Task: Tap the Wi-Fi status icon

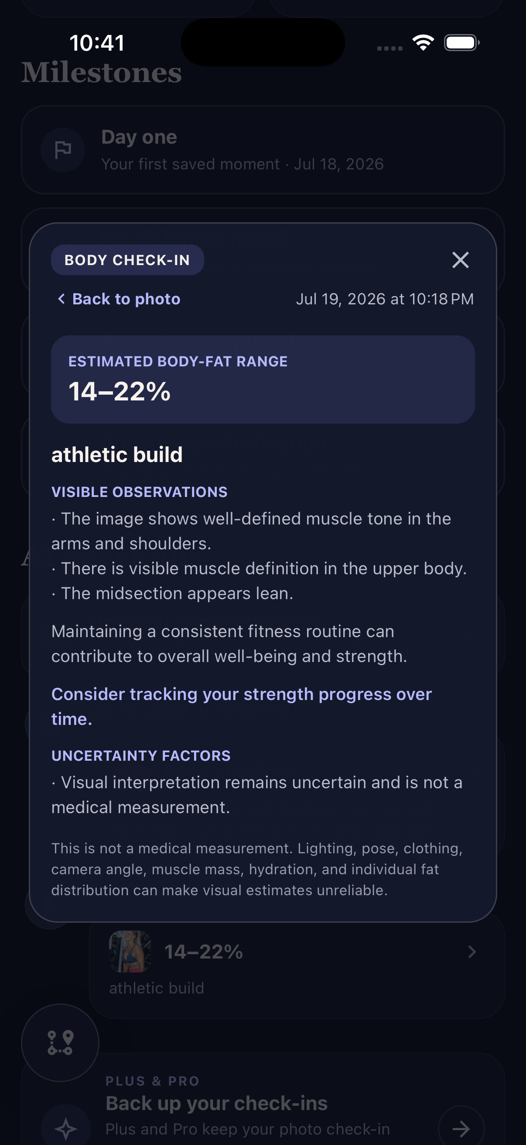Action: tap(423, 43)
